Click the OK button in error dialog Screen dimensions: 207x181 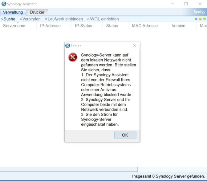point(125,135)
